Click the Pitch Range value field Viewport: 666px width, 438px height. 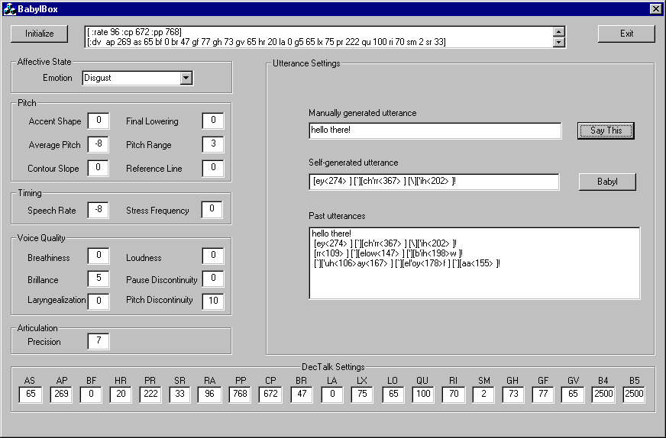pos(213,145)
